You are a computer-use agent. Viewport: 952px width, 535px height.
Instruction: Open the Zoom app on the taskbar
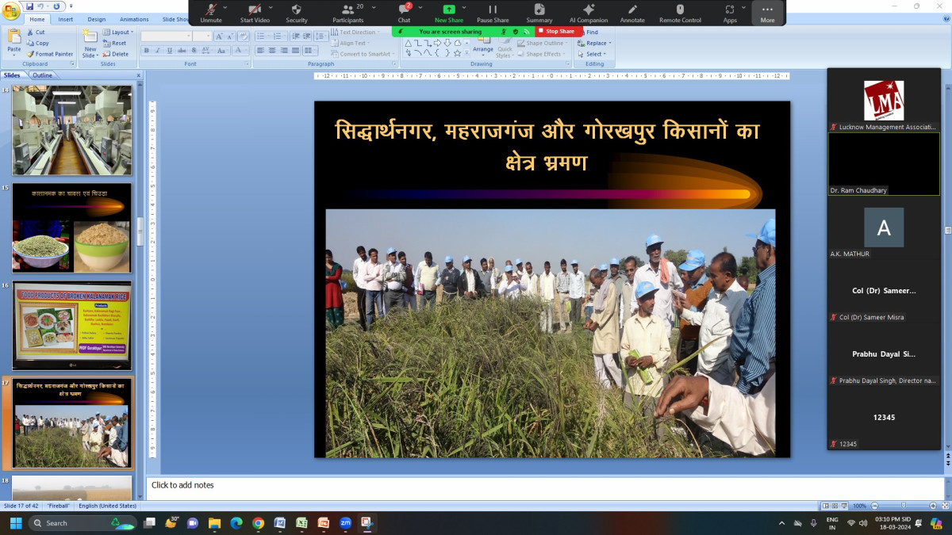tap(346, 523)
